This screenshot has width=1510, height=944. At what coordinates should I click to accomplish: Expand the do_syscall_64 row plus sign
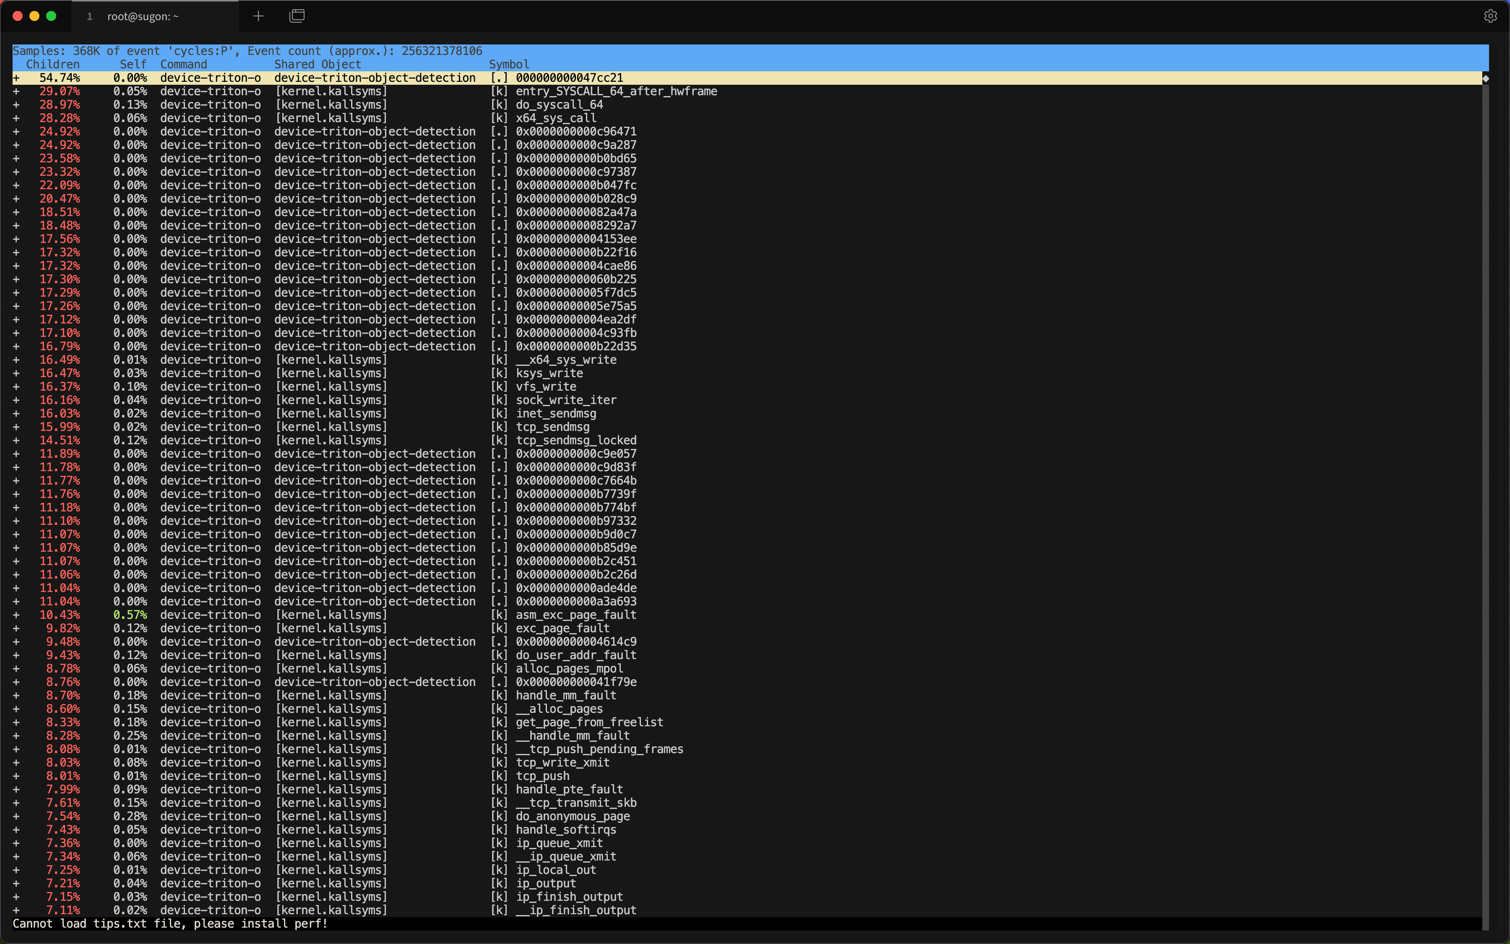16,105
